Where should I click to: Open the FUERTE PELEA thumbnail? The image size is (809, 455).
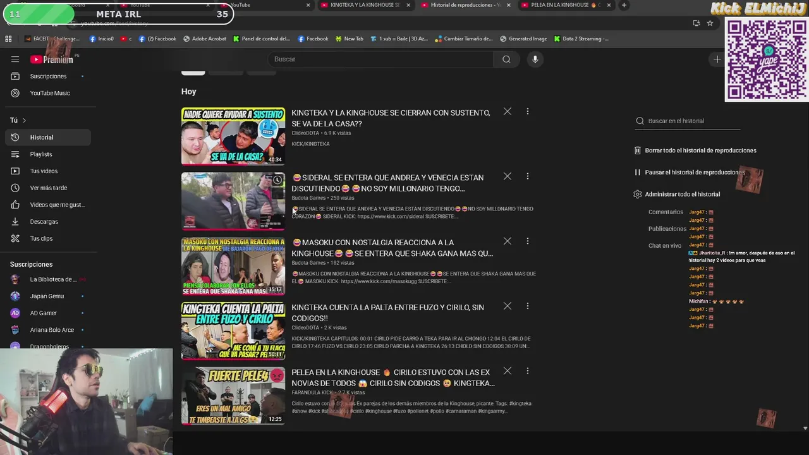click(233, 396)
